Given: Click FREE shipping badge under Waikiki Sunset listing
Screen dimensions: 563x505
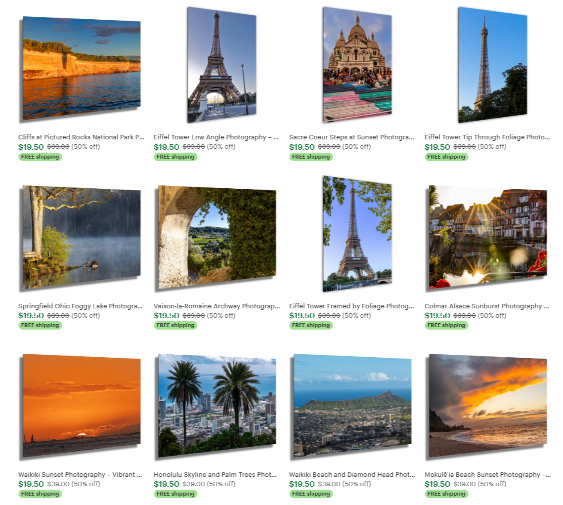Looking at the screenshot, I should 40,494.
